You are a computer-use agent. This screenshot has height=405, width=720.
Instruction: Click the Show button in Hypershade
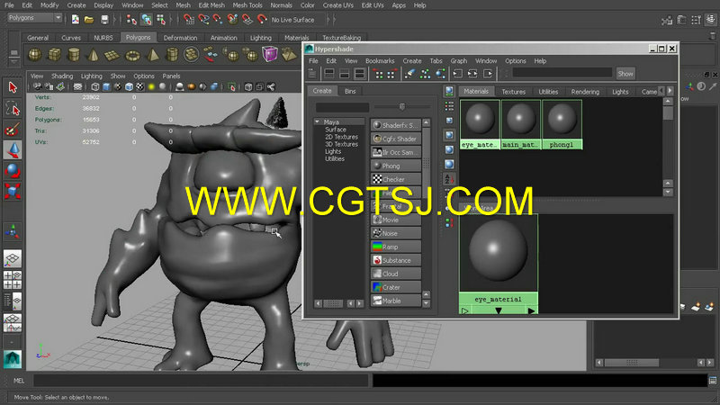(x=625, y=74)
